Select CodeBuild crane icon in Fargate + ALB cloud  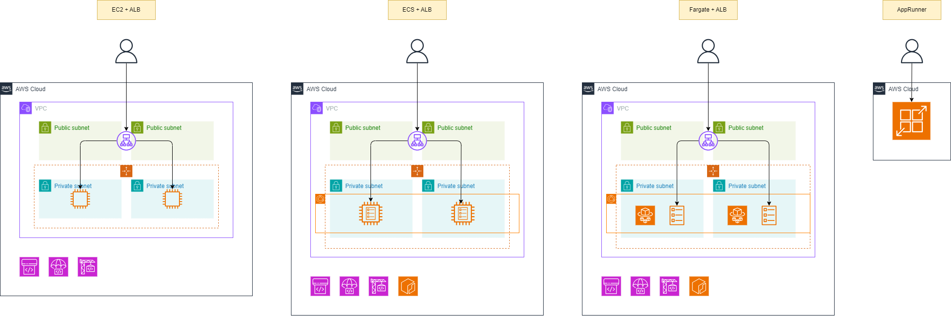coord(669,286)
